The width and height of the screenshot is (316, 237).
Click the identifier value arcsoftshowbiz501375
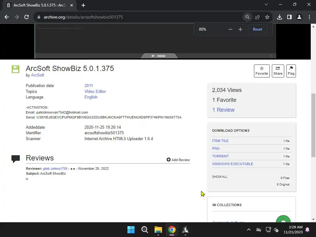point(104,133)
